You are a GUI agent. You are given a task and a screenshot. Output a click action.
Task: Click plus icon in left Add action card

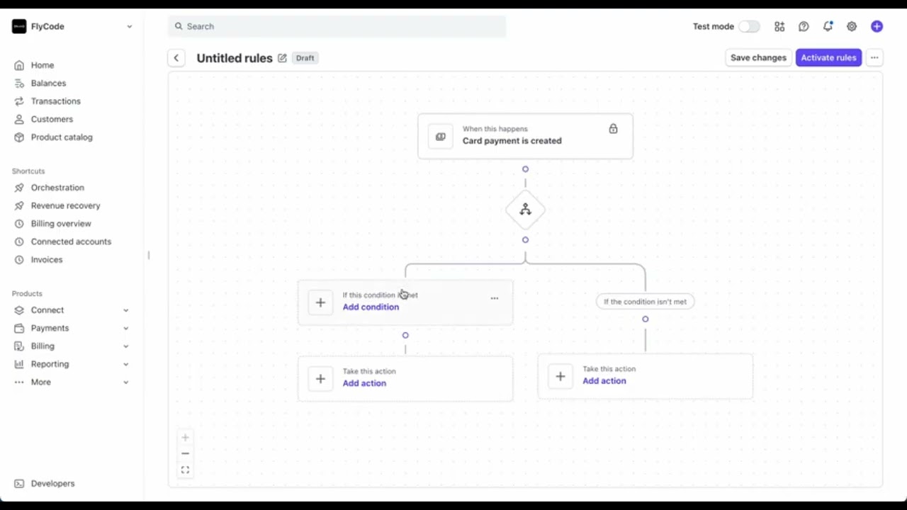(x=320, y=379)
